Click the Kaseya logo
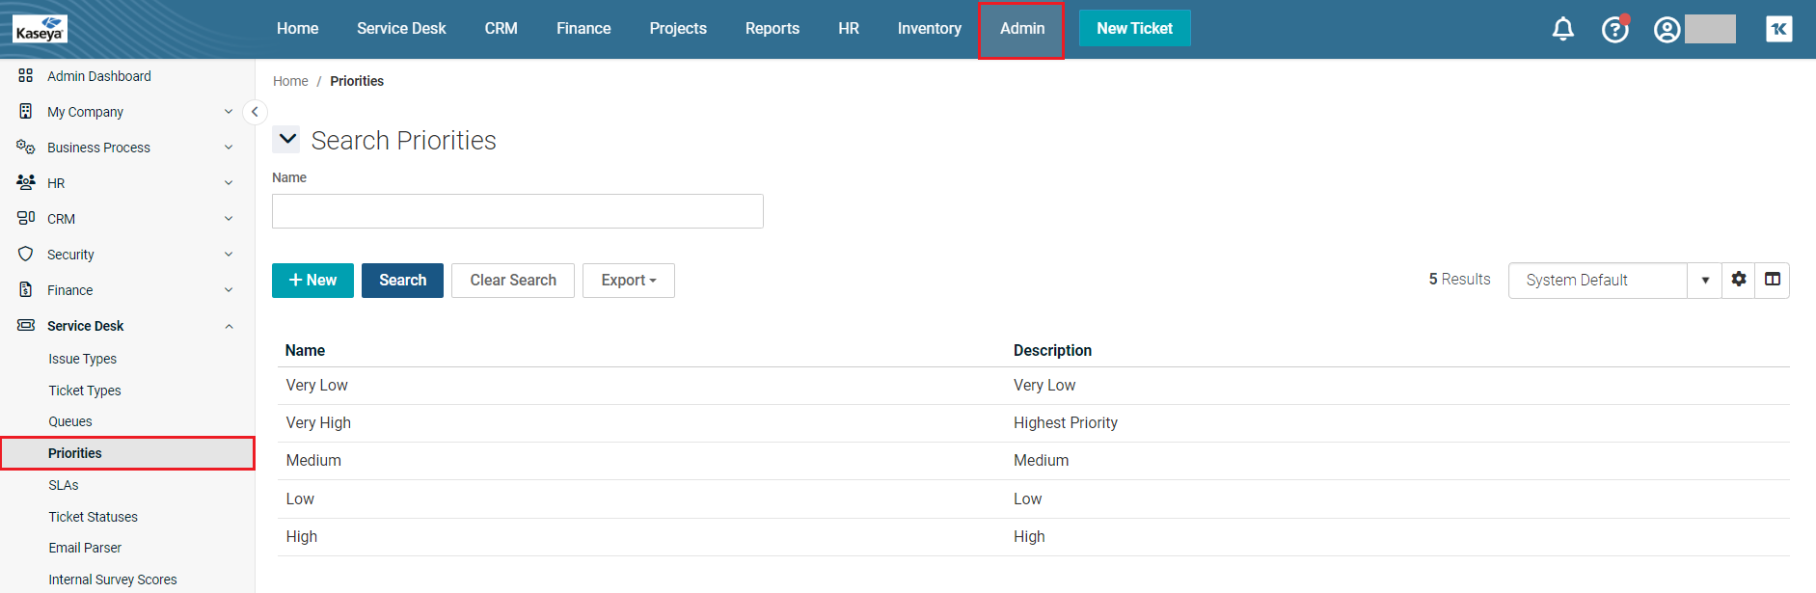1816x593 pixels. click(x=41, y=29)
